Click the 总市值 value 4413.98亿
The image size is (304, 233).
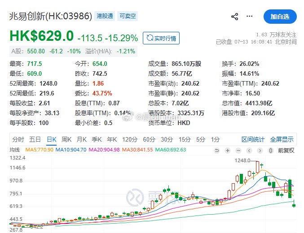coord(259,104)
